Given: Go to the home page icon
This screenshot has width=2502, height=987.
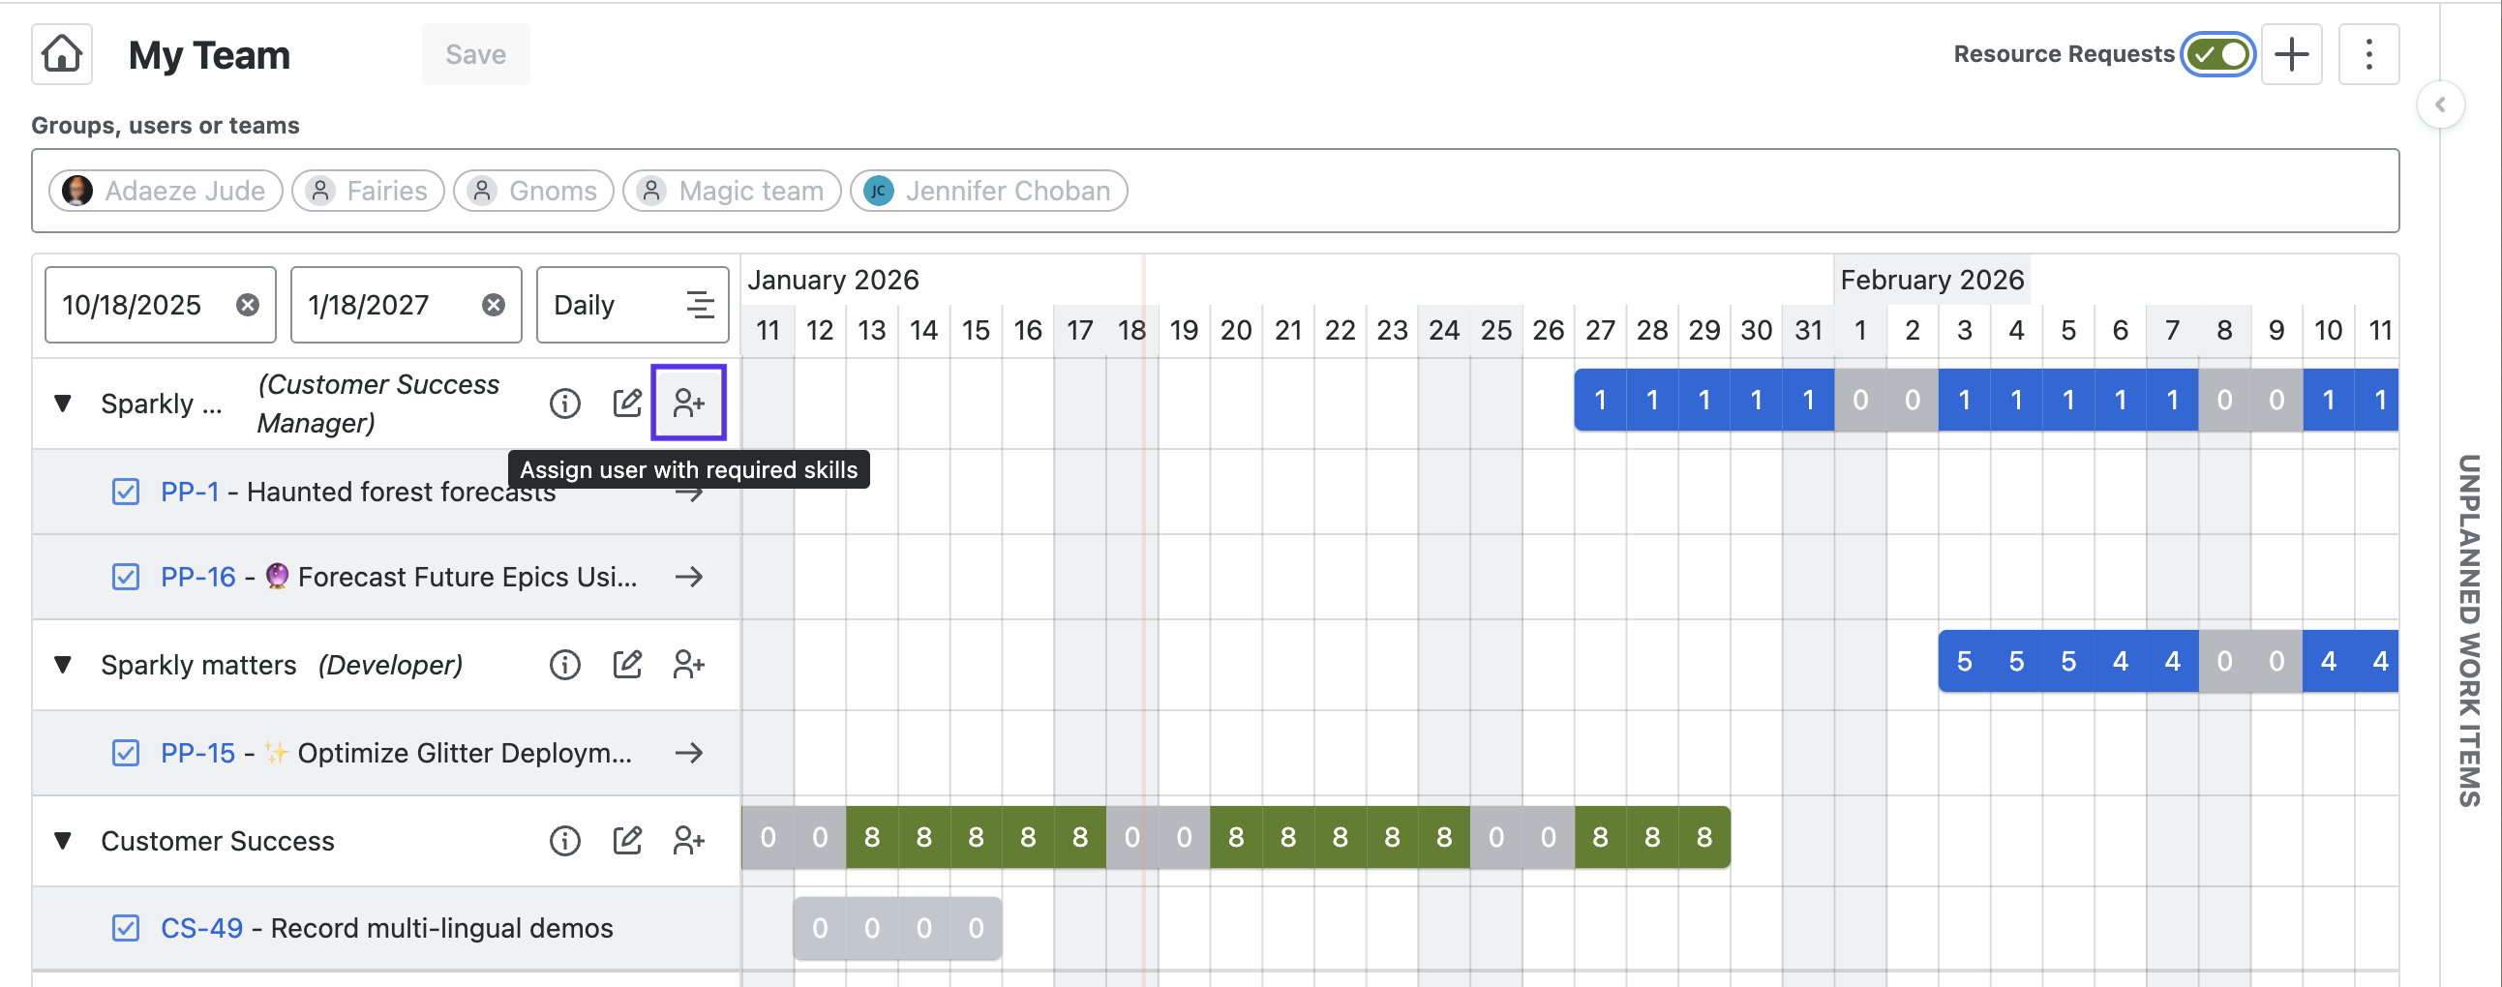Looking at the screenshot, I should 62,54.
